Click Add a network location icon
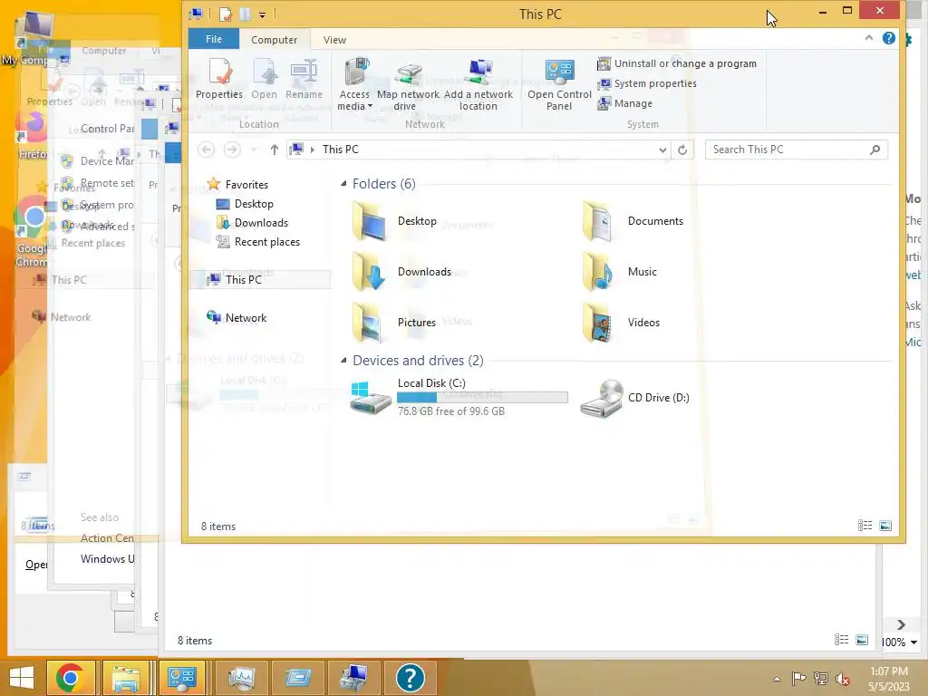Viewport: 928px width, 696px height. (x=478, y=84)
